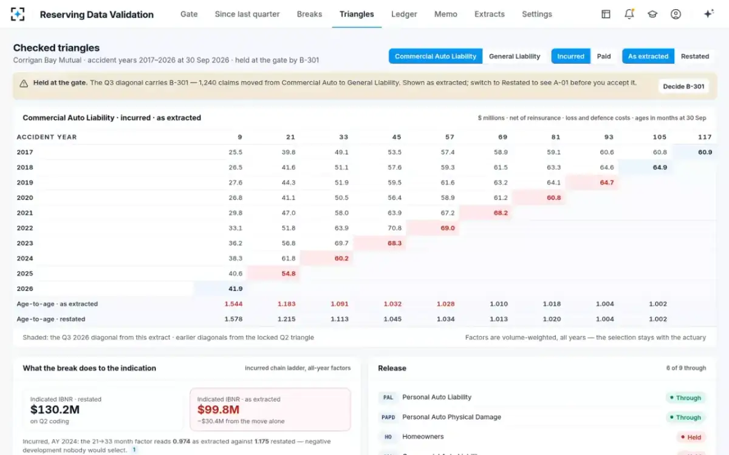Screen dimensions: 729x455
Task: Click as extracted factor 1.544
Action: tap(233, 304)
